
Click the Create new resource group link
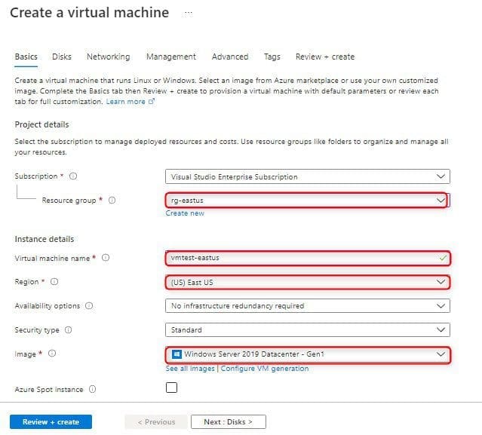coord(185,213)
